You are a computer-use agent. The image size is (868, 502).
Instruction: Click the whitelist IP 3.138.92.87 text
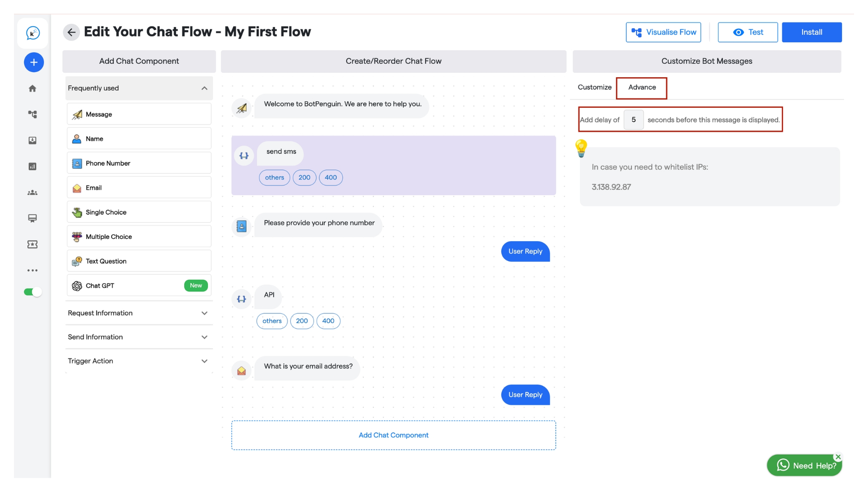click(x=611, y=187)
